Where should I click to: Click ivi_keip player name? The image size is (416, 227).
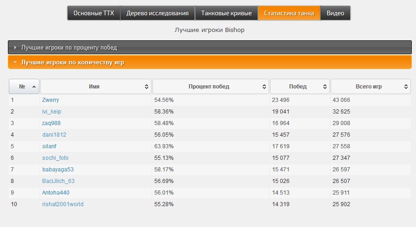[51, 112]
